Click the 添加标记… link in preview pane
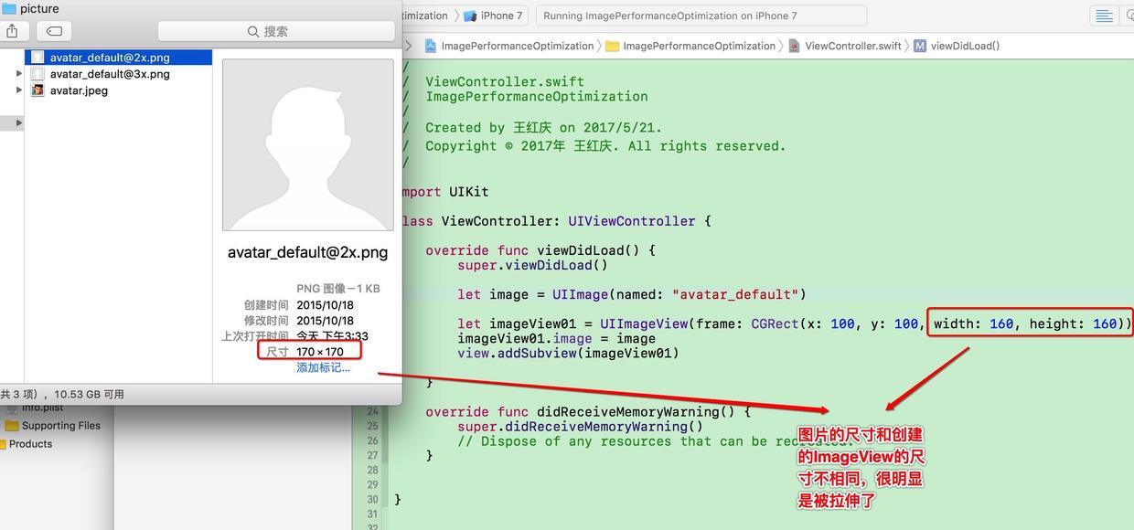Viewport: 1134px width, 530px height. (323, 367)
